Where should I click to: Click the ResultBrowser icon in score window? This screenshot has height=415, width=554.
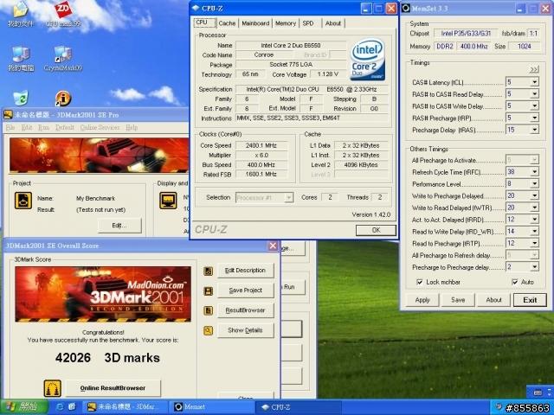209,310
